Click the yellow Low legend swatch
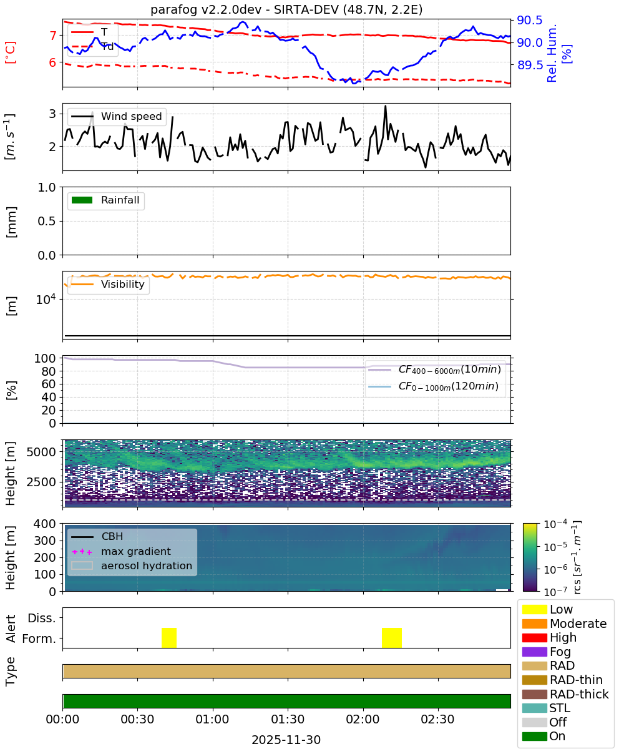This screenshot has width=624, height=749. tap(534, 609)
